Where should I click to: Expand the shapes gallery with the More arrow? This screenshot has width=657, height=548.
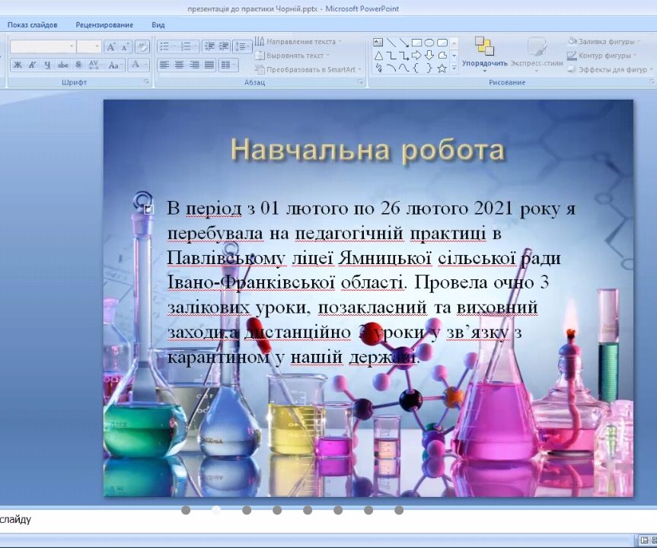(453, 67)
